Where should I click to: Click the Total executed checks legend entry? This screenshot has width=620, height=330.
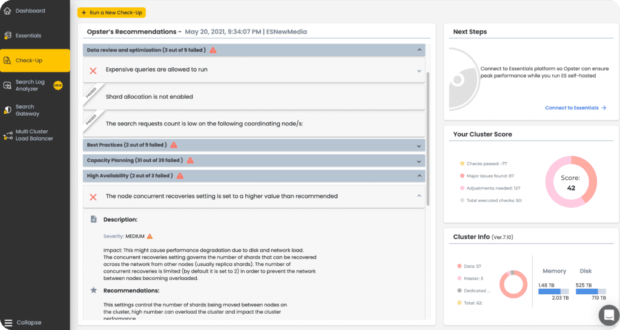click(490, 200)
